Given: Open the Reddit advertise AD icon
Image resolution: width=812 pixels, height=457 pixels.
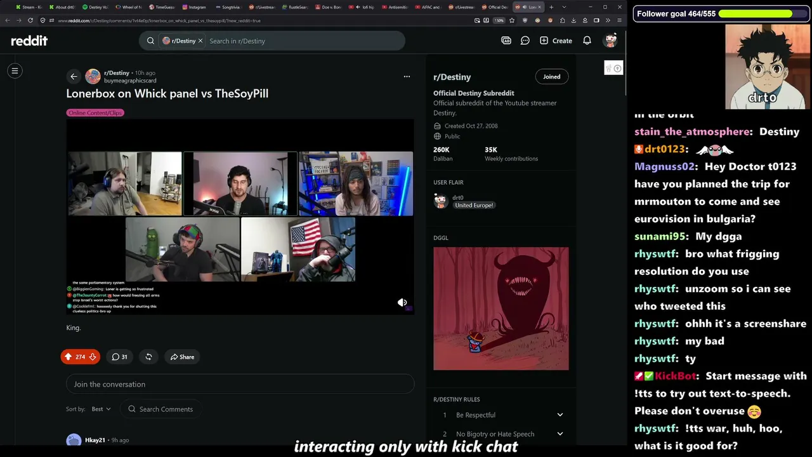Looking at the screenshot, I should coord(506,41).
